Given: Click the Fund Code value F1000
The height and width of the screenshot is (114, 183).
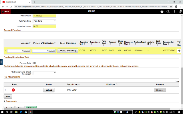Looking at the screenshot, I should [104, 51].
